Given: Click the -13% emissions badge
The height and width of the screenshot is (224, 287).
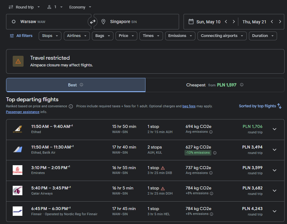Looking at the screenshot, I should click(x=198, y=153).
